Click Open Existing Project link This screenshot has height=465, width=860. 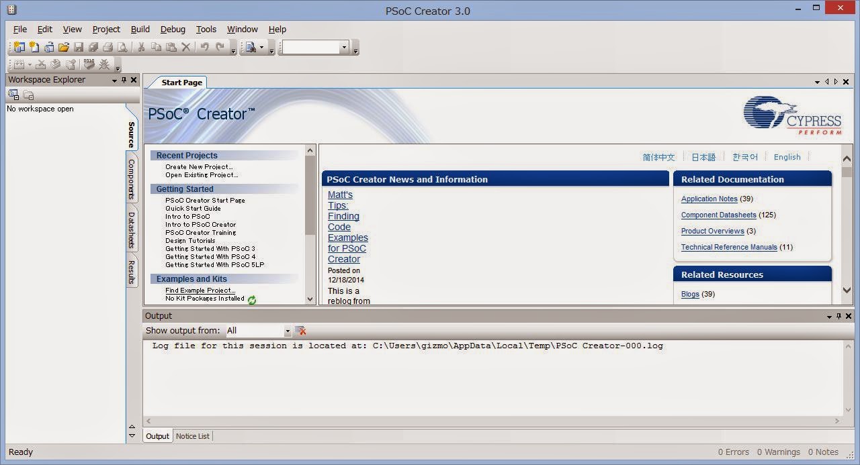click(x=202, y=175)
